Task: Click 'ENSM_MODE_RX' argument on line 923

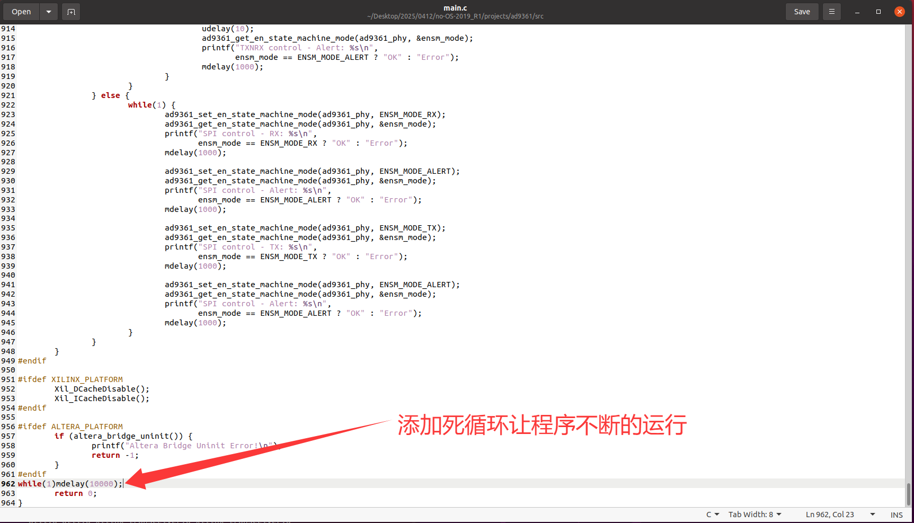Action: coord(408,114)
